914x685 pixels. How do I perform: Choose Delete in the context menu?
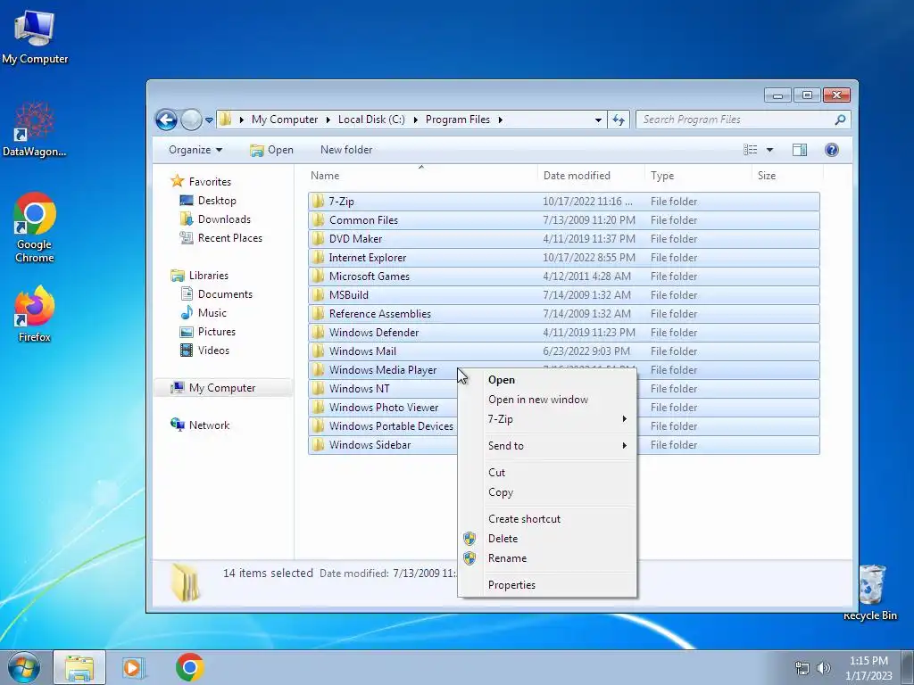click(x=547, y=539)
